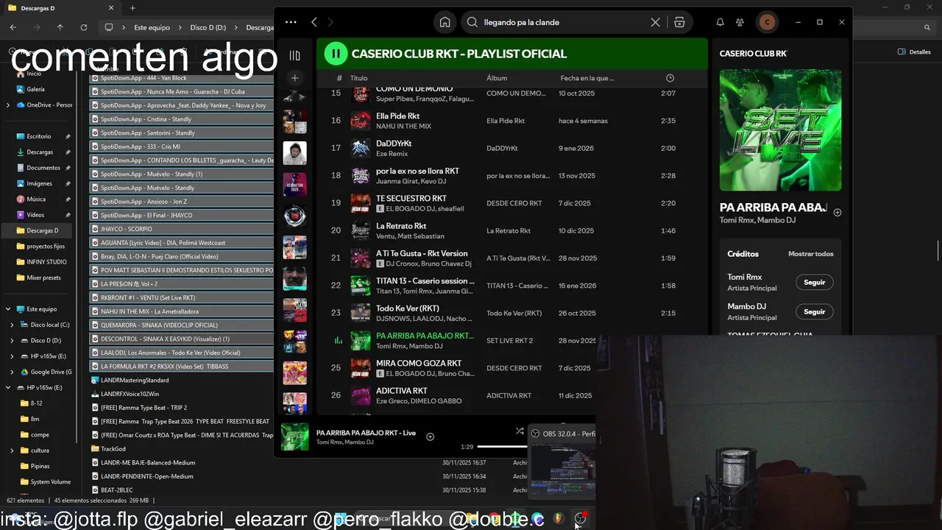Image resolution: width=942 pixels, height=530 pixels.
Task: Open Spotify notifications bell
Action: [720, 22]
